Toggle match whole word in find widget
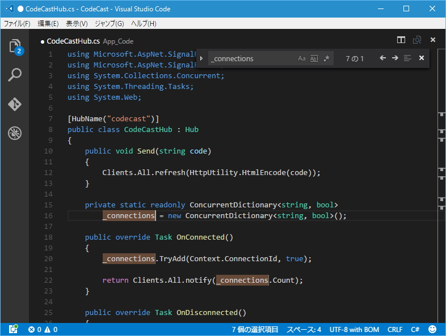This screenshot has width=446, height=336. coord(314,58)
